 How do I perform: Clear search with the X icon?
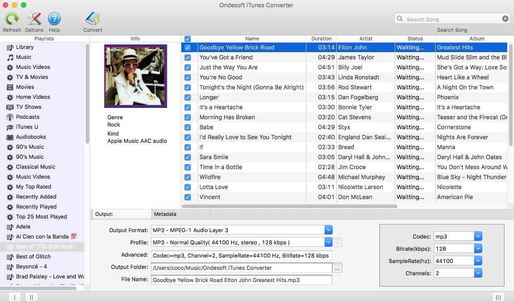click(x=505, y=19)
